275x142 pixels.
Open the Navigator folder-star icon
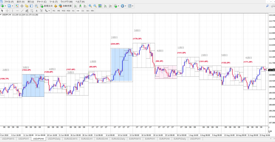pyautogui.click(x=27, y=6)
